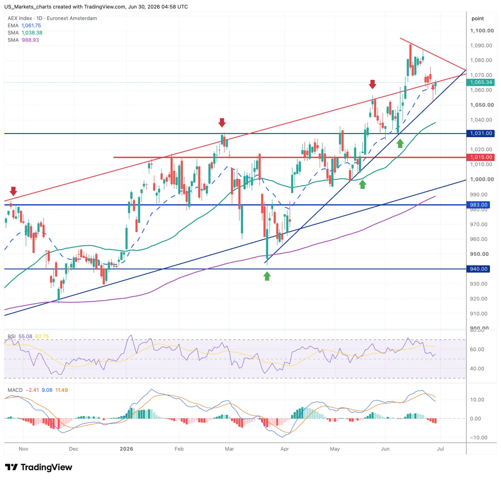Click the SMA 1,038.38 indicator legend

tap(25, 33)
